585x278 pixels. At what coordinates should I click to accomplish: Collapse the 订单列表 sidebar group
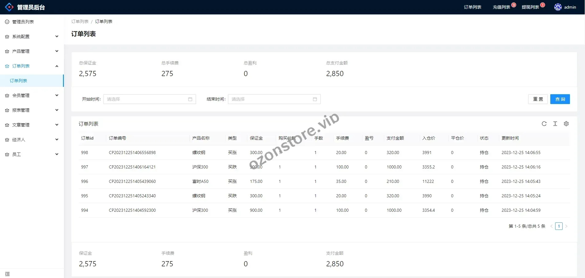tap(32, 66)
